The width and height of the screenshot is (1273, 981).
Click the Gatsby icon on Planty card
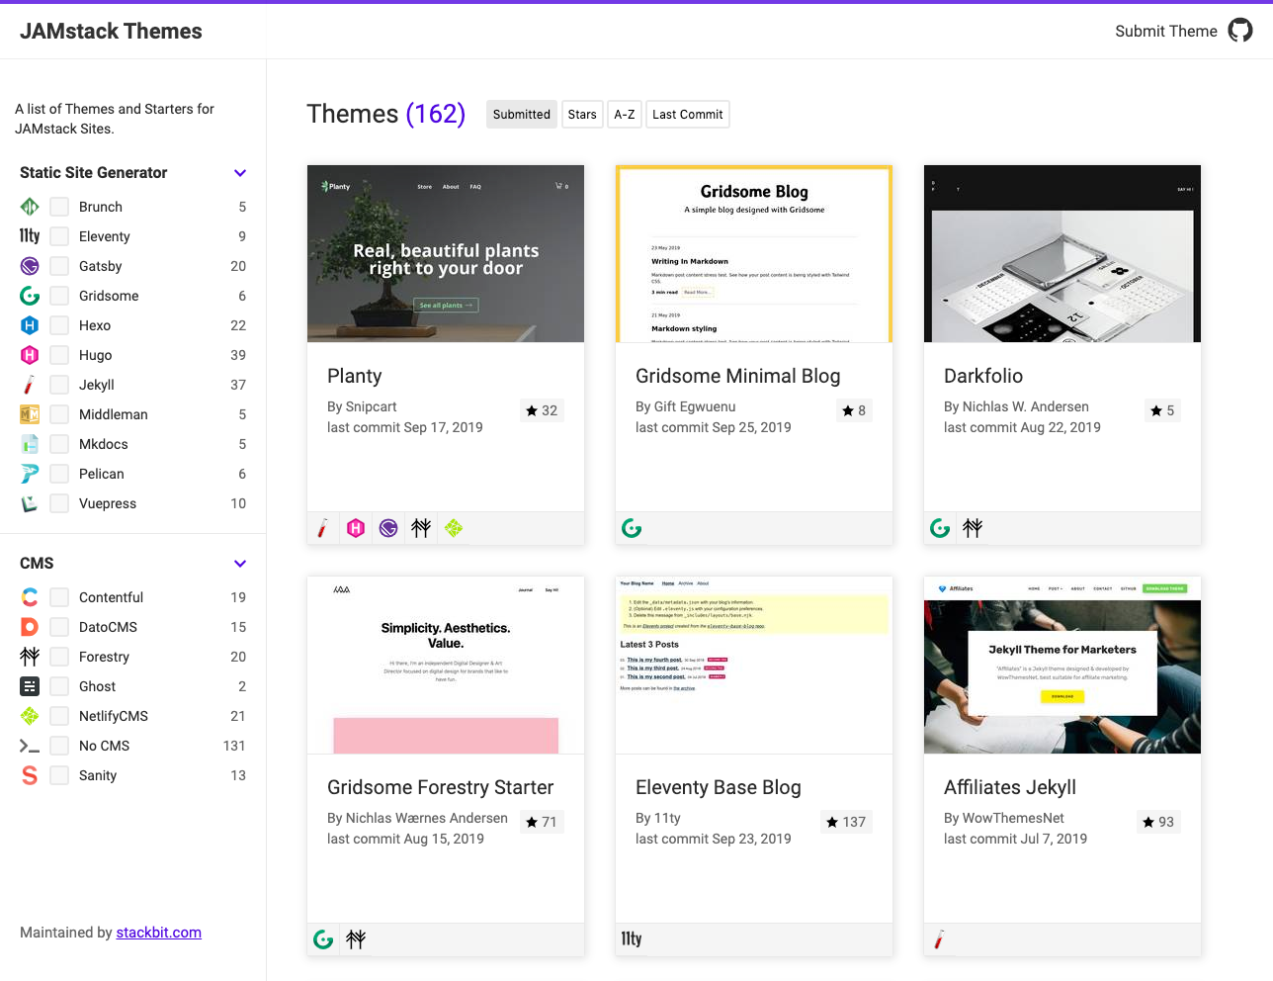coord(388,528)
